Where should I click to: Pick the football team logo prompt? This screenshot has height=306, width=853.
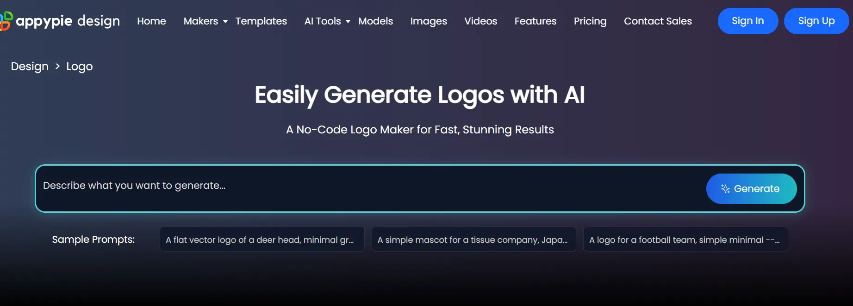685,240
